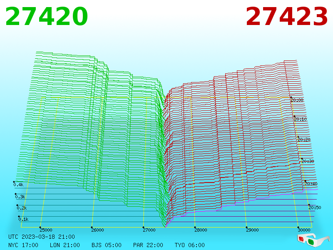The image size is (333, 250).
Task: Click the 20:20 time axis marker
Action: (304, 140)
